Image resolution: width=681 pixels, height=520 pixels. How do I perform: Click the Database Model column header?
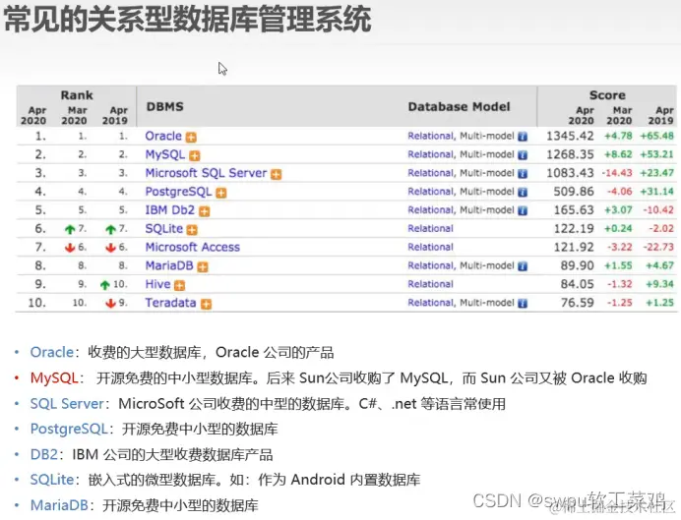tap(459, 107)
